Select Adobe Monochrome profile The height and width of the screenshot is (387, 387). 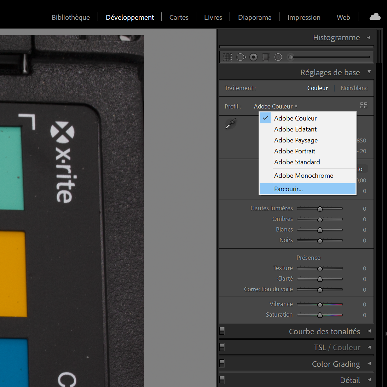(307, 176)
